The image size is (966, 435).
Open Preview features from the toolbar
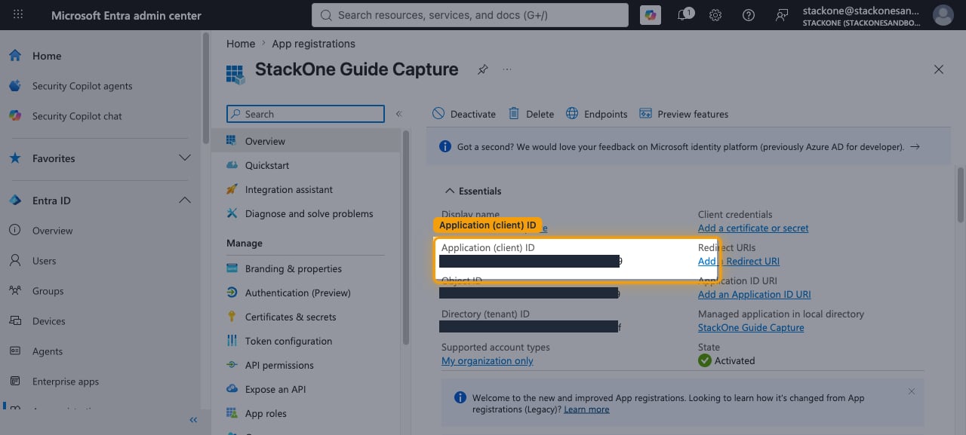tap(684, 114)
